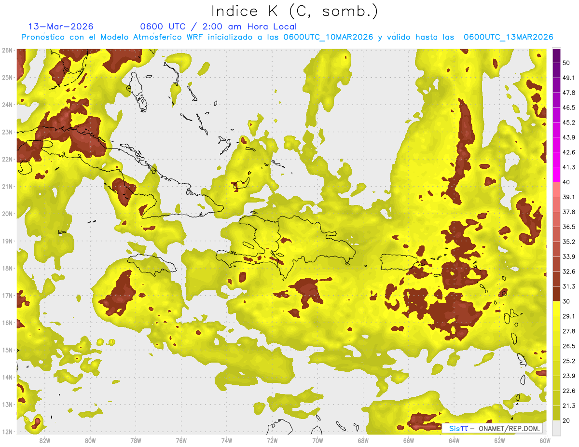Click the 60W longitude label
The height and width of the screenshot is (447, 579).
tap(545, 440)
